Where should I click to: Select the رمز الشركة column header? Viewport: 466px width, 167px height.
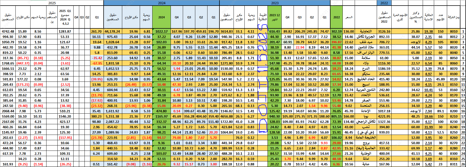pos(454,17)
